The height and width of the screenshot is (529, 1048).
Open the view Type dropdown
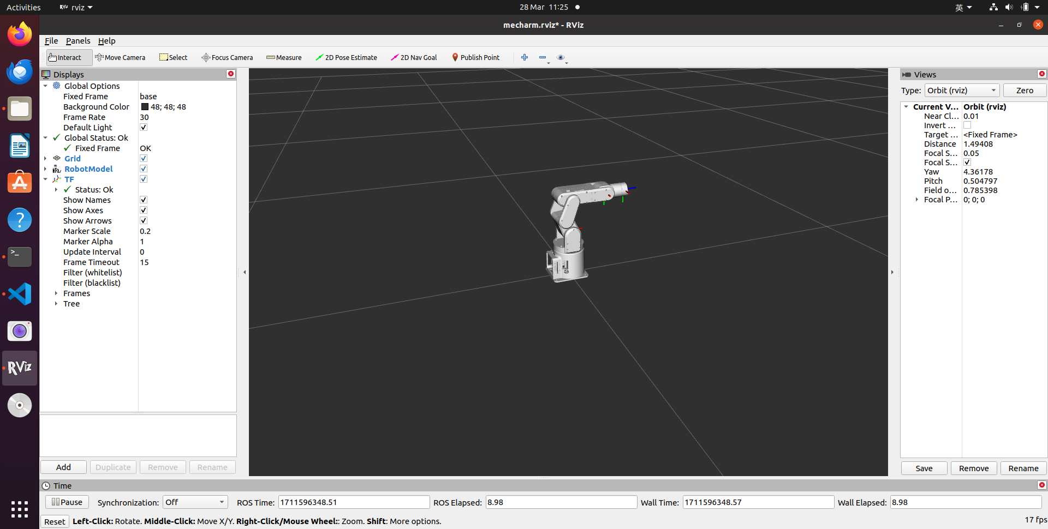coord(962,91)
